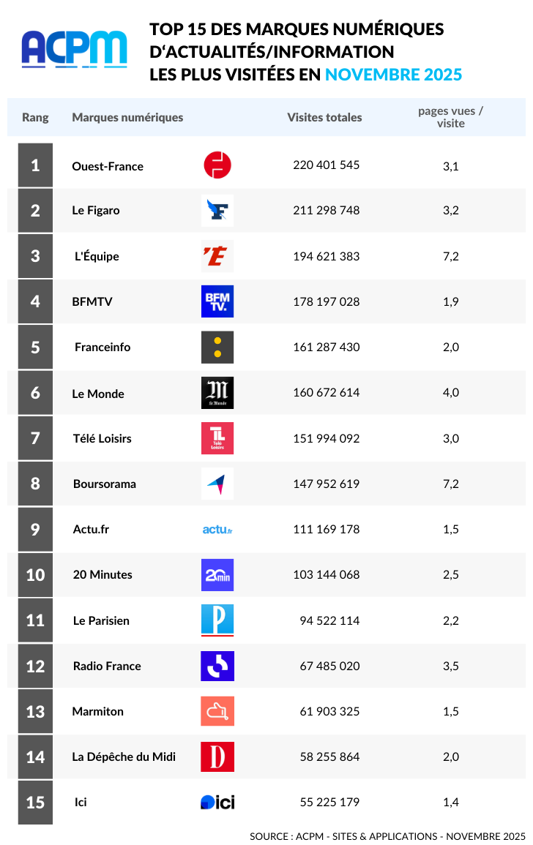Click the Visites totales column header

(x=324, y=117)
